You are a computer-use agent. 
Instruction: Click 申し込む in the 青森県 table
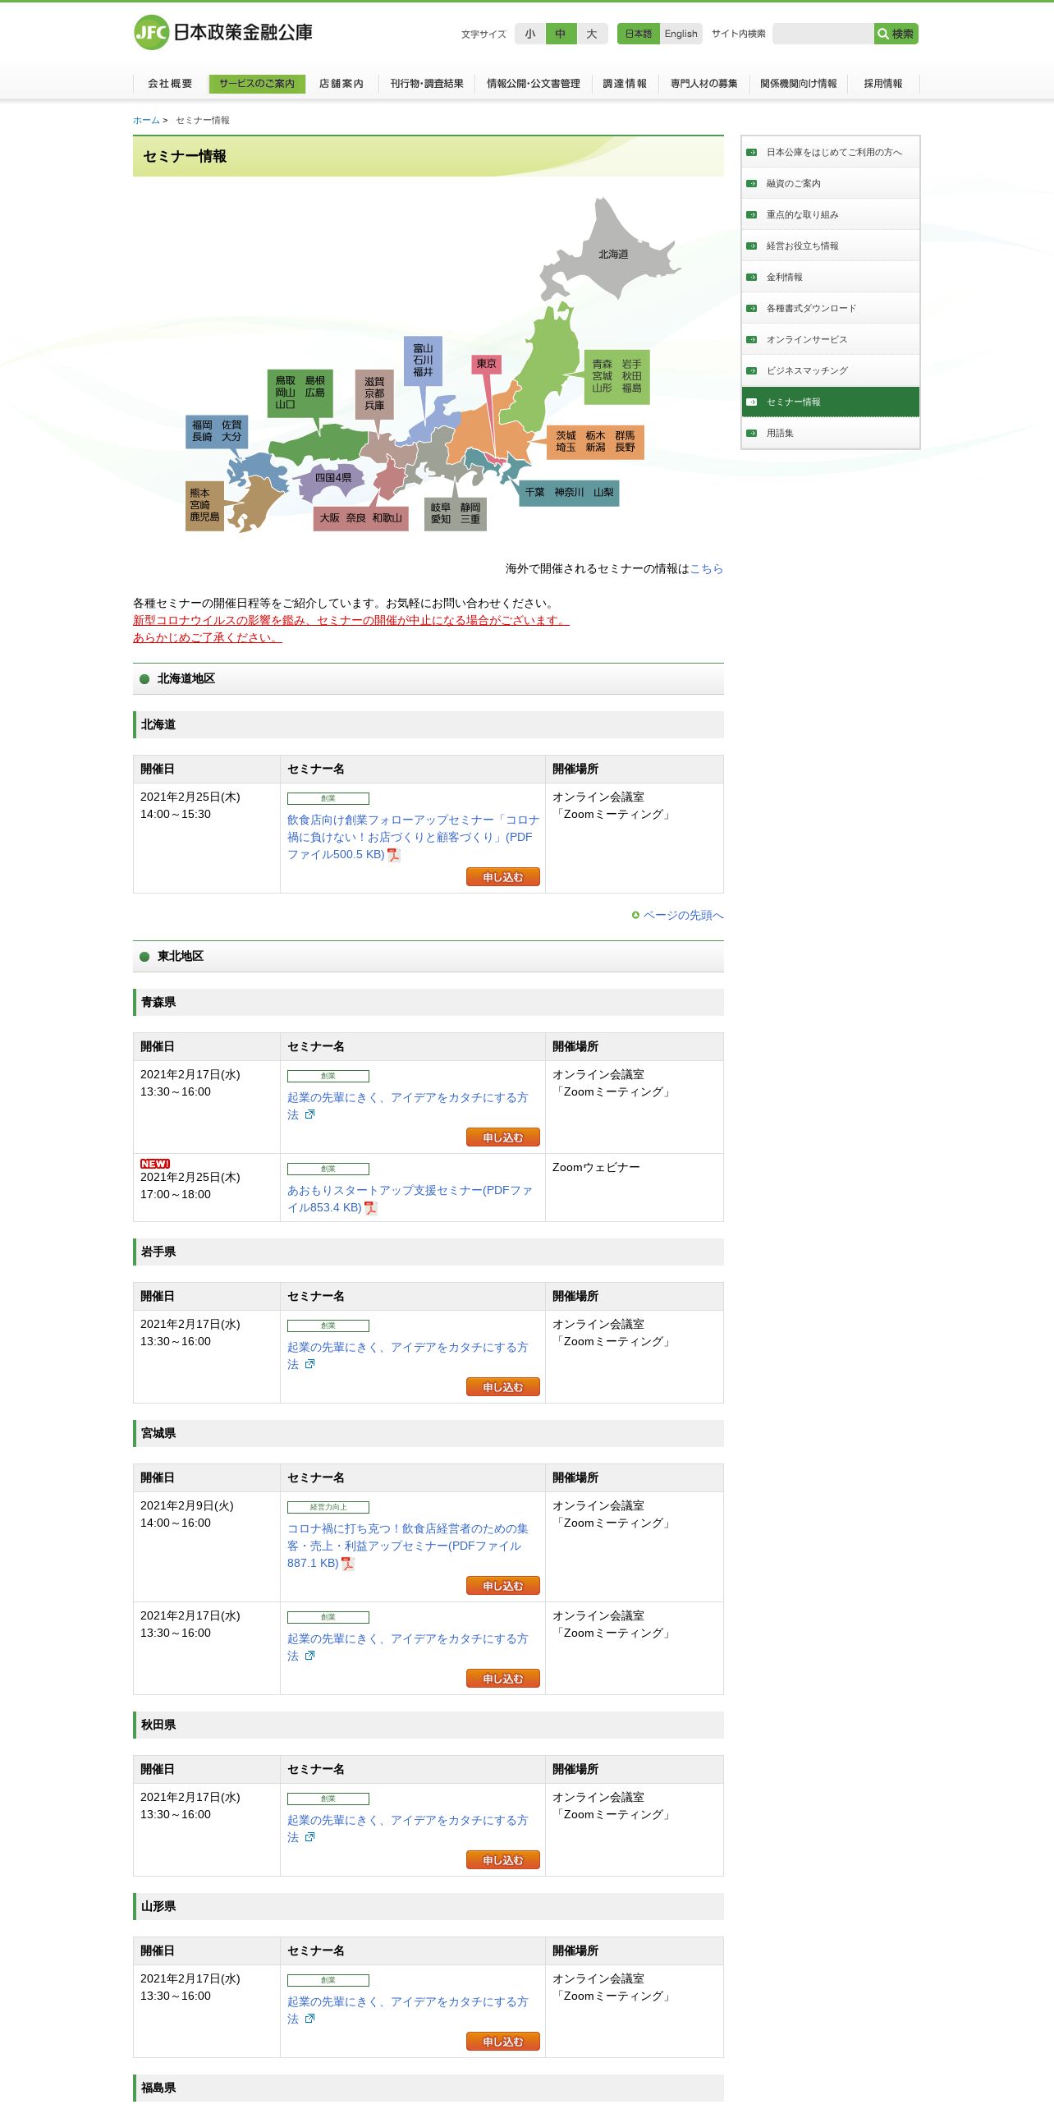tap(503, 1137)
